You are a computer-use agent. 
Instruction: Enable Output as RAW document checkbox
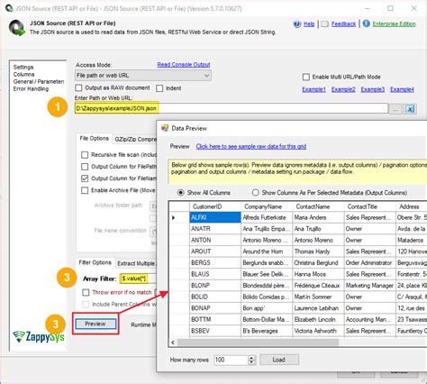pyautogui.click(x=78, y=88)
